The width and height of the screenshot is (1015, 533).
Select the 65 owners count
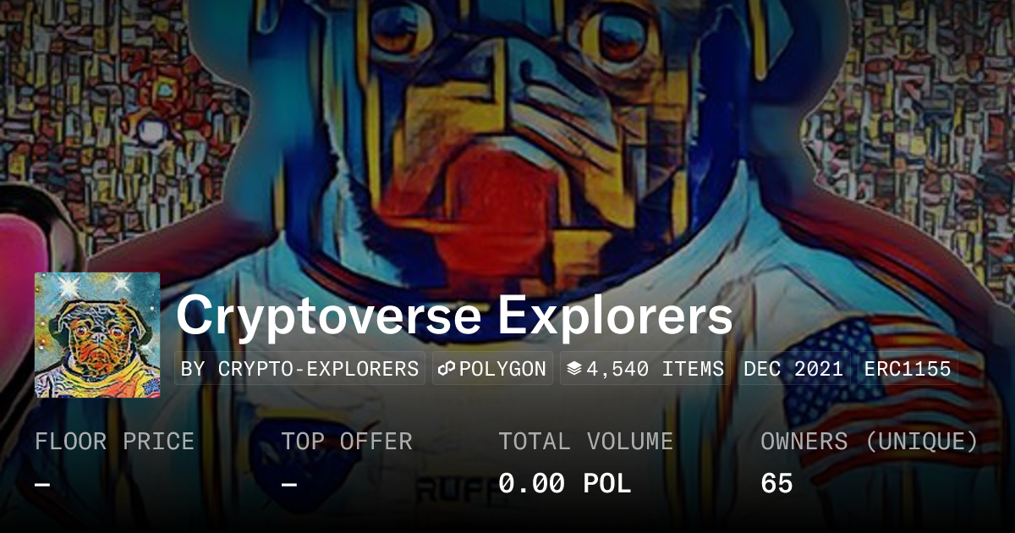tap(776, 484)
